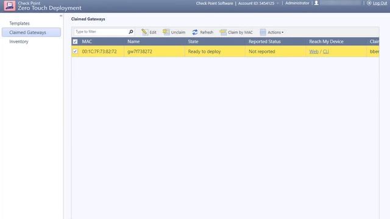This screenshot has width=390, height=219.
Task: Click the user profile icon
Action: coord(316,3)
